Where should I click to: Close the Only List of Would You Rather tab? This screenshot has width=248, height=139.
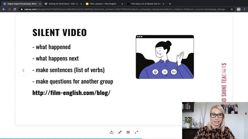164,4
